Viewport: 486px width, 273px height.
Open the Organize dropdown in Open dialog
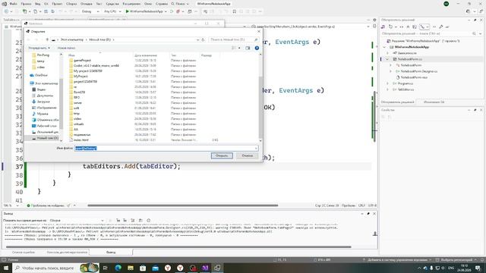point(39,48)
